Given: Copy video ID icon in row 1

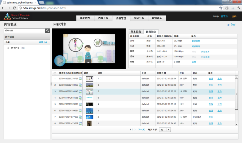Looking at the screenshot, I should tap(80, 79).
